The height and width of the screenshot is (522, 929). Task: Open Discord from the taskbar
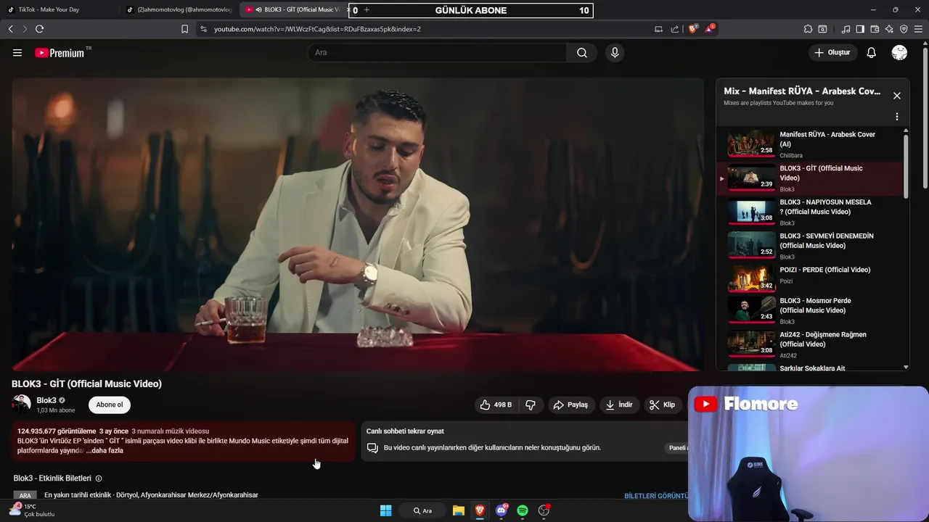(501, 510)
